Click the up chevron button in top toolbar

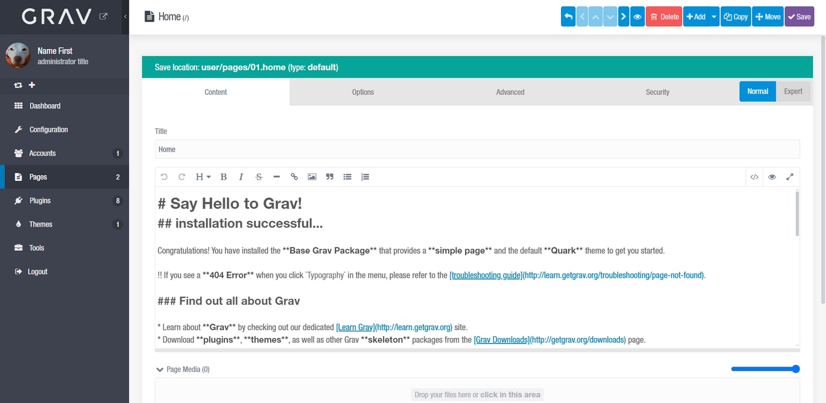[x=596, y=17]
